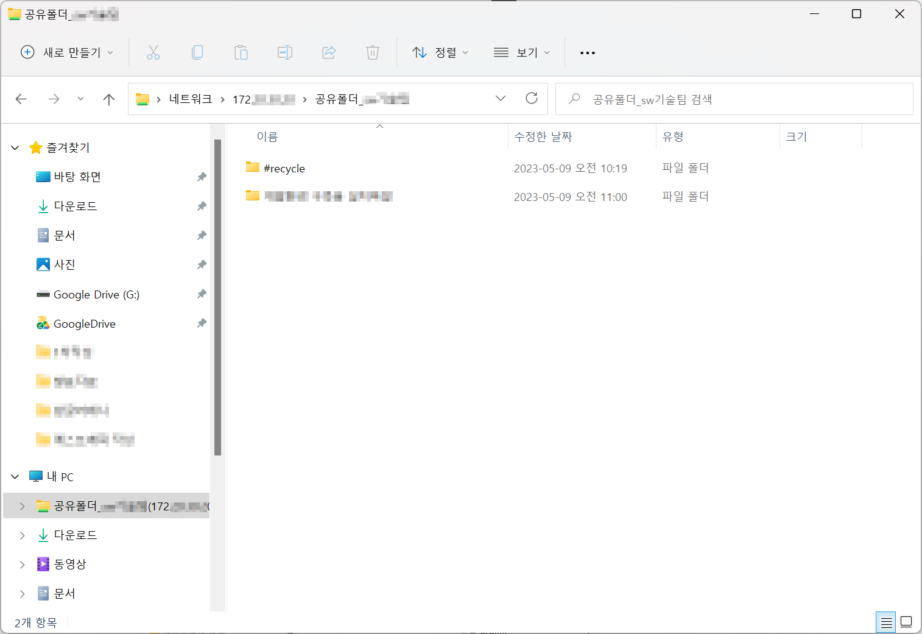Collapse the 즐겨찾기 tree section
Viewport: 922px width, 634px height.
15,148
